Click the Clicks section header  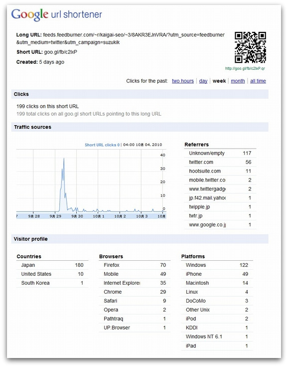tap(140, 94)
